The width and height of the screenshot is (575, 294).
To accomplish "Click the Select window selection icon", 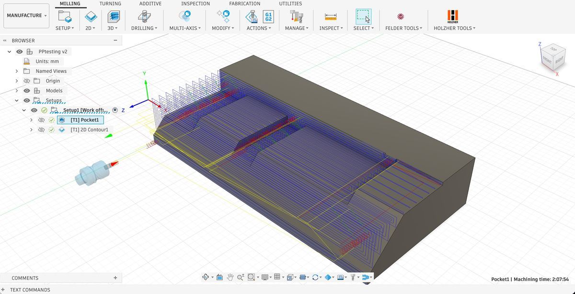I will tap(364, 16).
